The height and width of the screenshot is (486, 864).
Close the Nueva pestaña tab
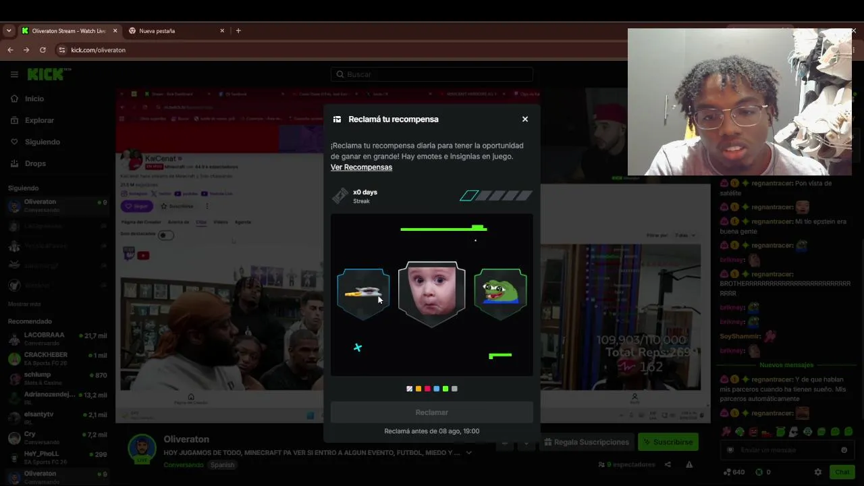[x=222, y=31]
